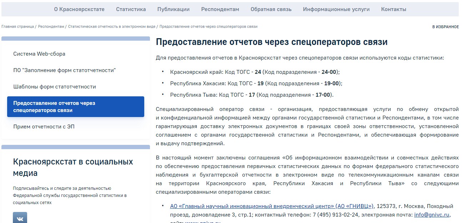Open the АО «ГНИВЦ» organization link
Viewport: 462px width, 223px height.
[272, 206]
